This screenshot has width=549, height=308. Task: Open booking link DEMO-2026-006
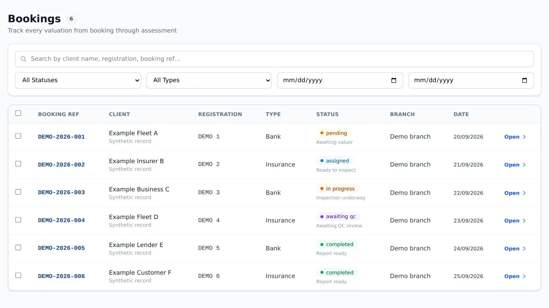click(x=61, y=276)
